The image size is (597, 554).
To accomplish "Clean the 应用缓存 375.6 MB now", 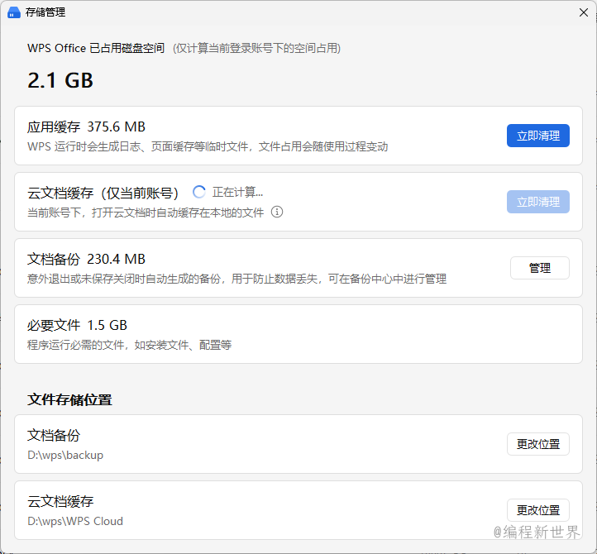I will click(537, 136).
